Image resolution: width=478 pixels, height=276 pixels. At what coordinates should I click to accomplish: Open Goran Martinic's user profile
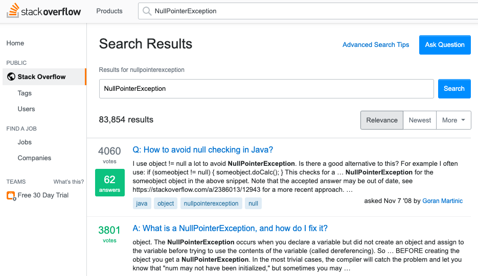[x=442, y=201]
